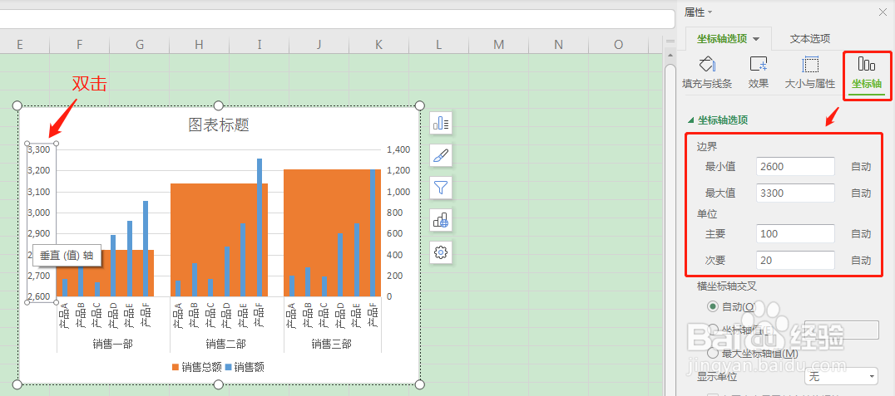Select the 填充与线条 paint bucket icon
The image size is (895, 396).
point(707,65)
